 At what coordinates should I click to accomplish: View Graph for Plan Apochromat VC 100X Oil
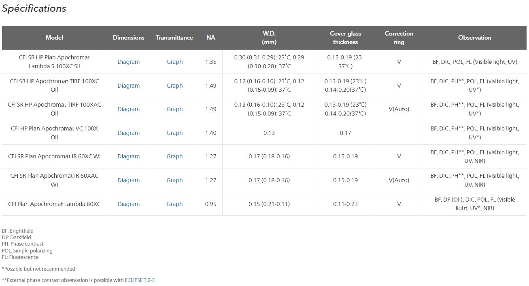pyautogui.click(x=174, y=133)
